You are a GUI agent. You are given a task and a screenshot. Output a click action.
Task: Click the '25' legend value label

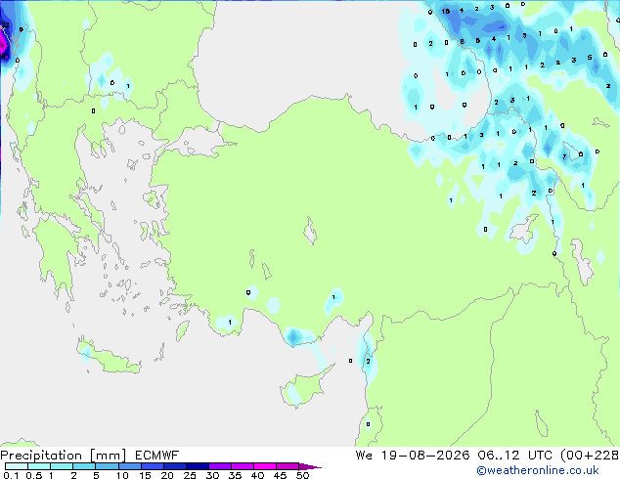coord(190,475)
